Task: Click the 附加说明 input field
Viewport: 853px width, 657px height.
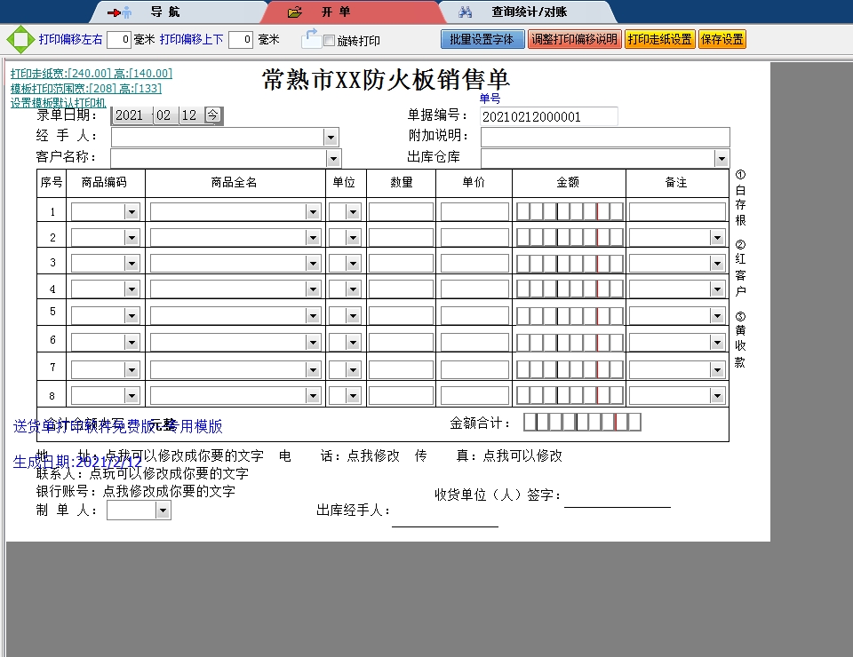Action: click(605, 137)
